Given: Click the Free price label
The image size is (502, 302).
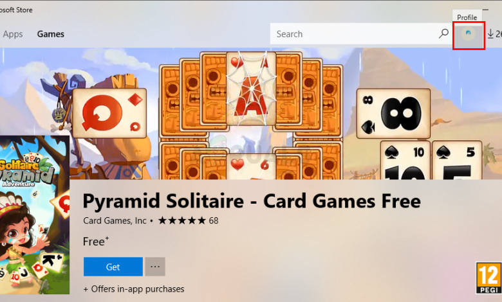Looking at the screenshot, I should [x=96, y=242].
